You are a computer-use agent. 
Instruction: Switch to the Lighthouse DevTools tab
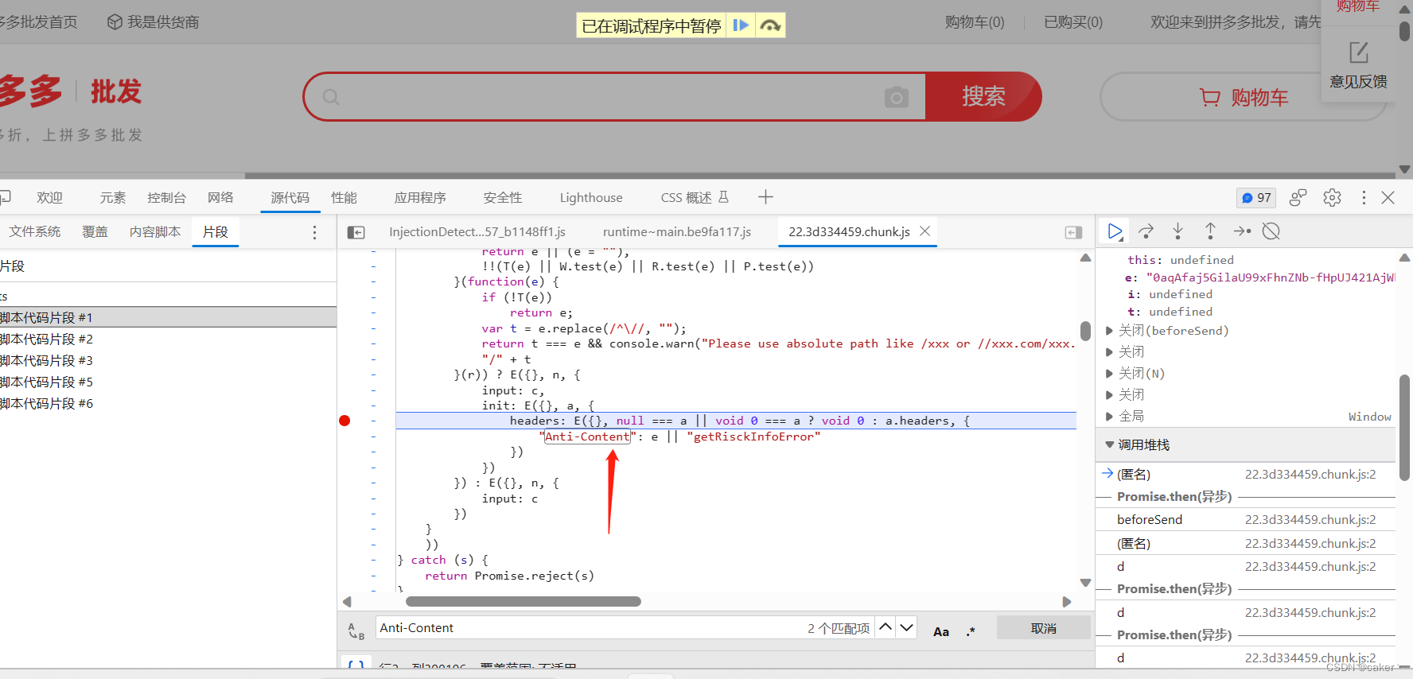tap(591, 197)
